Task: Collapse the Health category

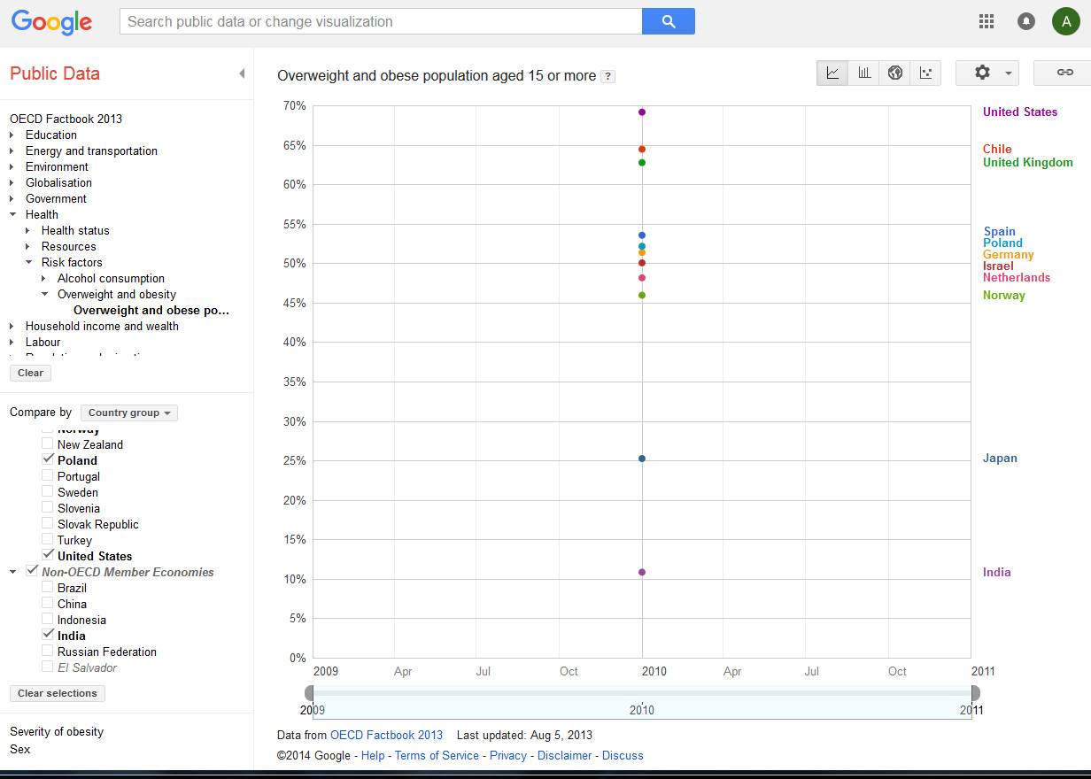Action: coord(12,214)
